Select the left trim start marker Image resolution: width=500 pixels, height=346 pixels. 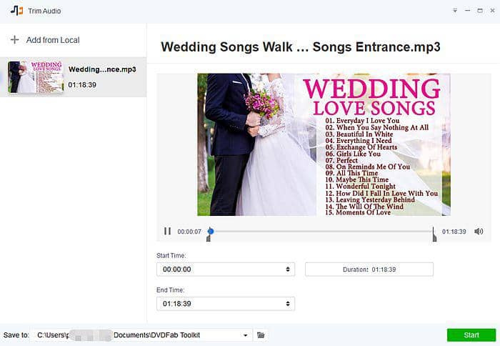point(208,238)
